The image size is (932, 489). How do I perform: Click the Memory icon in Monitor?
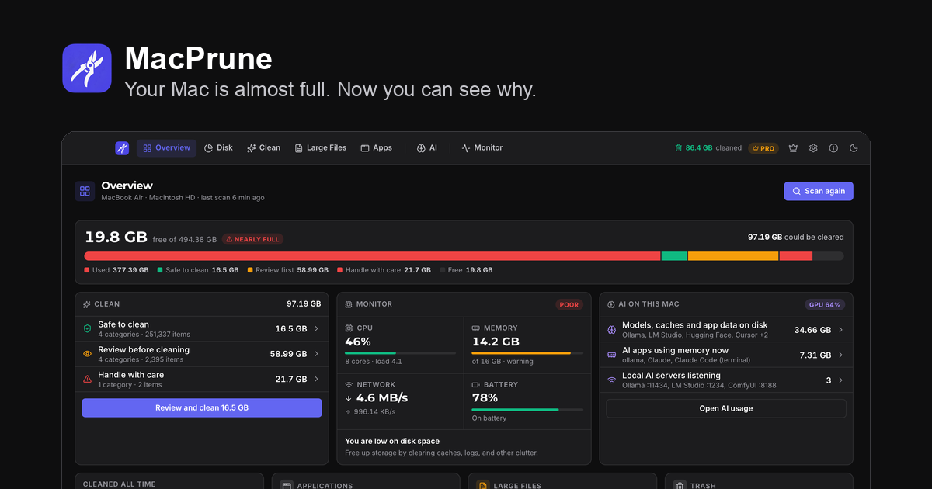tap(476, 328)
